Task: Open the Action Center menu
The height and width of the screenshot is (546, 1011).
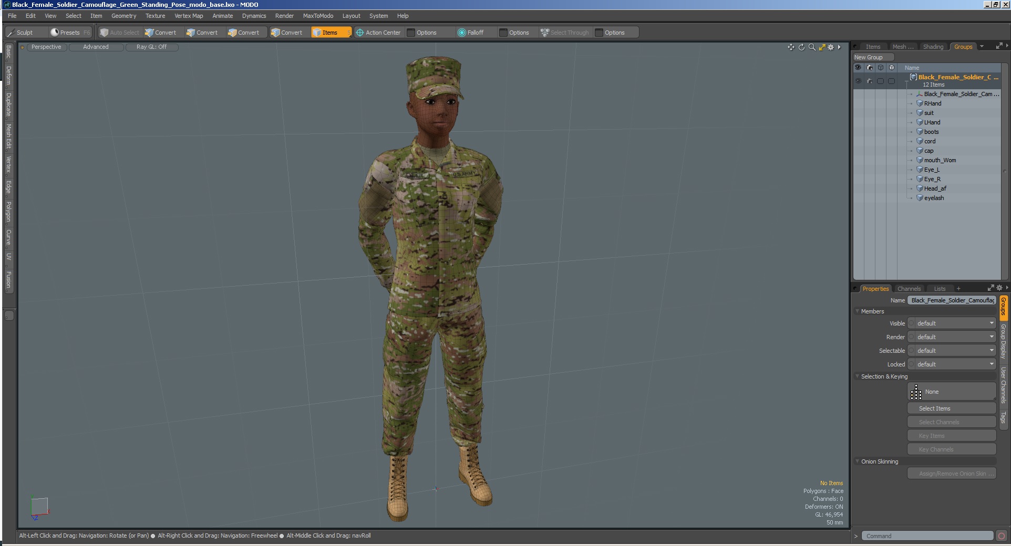Action: 378,33
